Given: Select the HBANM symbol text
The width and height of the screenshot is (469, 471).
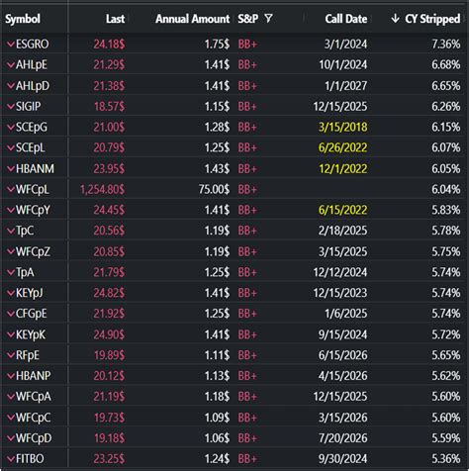Looking at the screenshot, I should 35,168.
